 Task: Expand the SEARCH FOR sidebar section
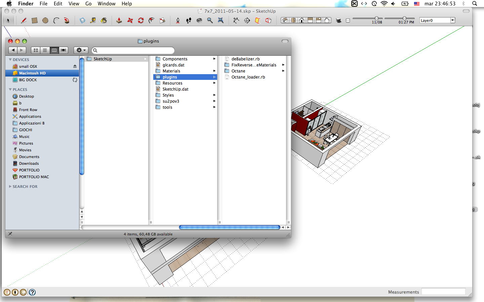[10, 187]
